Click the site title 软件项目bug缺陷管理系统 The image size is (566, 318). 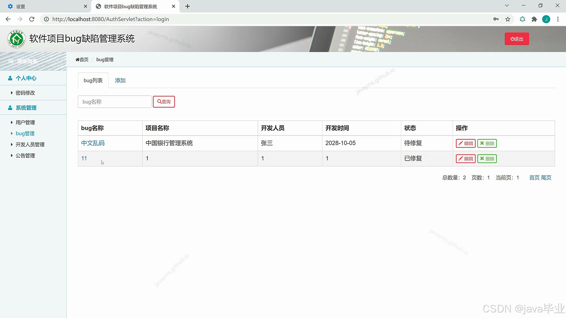pos(82,39)
